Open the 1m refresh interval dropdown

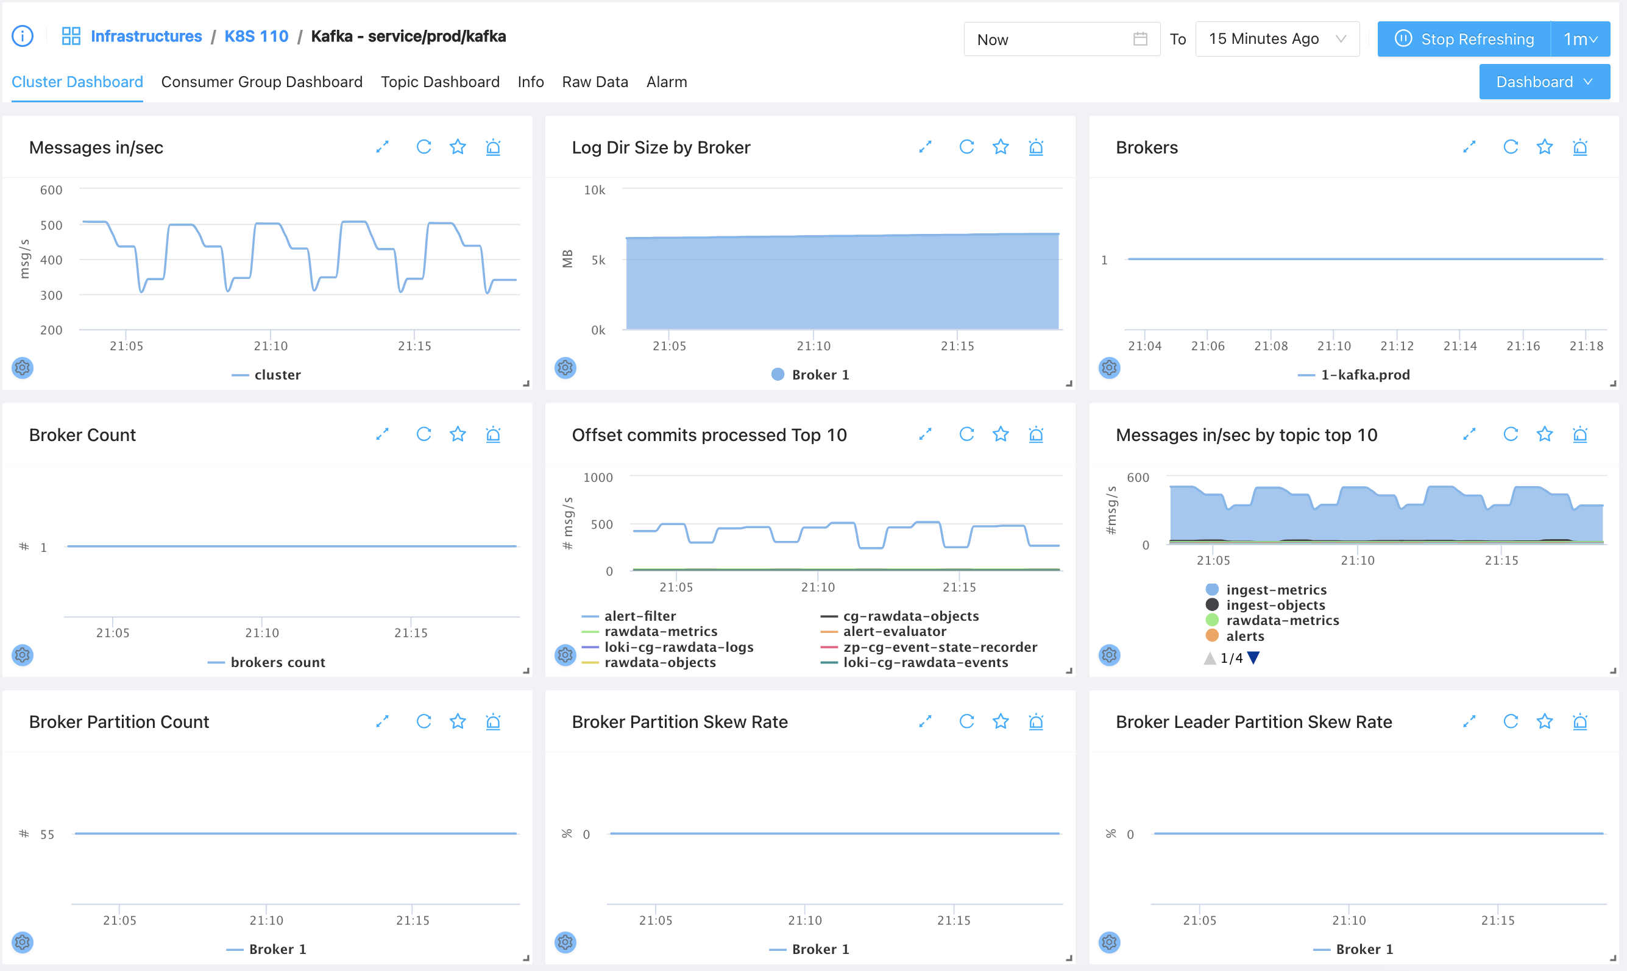1580,39
